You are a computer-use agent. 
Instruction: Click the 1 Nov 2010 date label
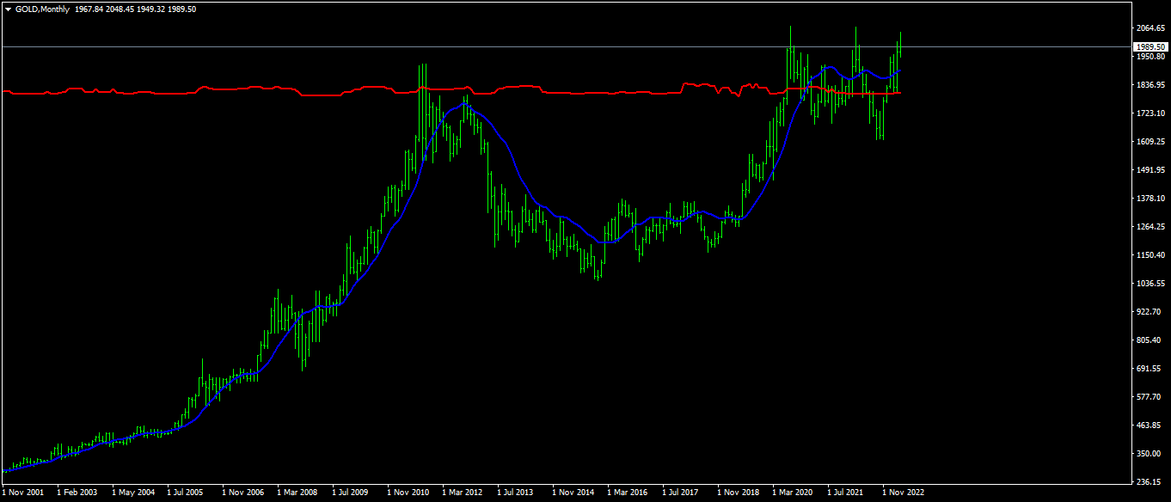408,493
